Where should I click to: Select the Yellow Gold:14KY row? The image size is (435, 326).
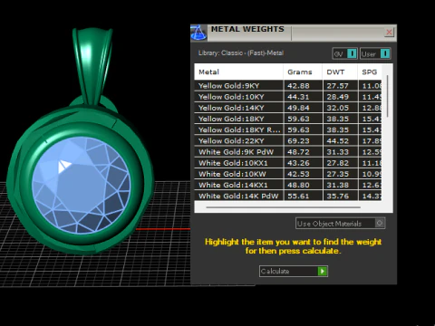click(288, 108)
